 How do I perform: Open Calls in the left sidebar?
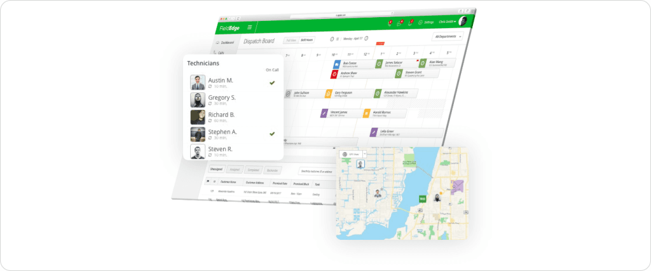pyautogui.click(x=219, y=53)
